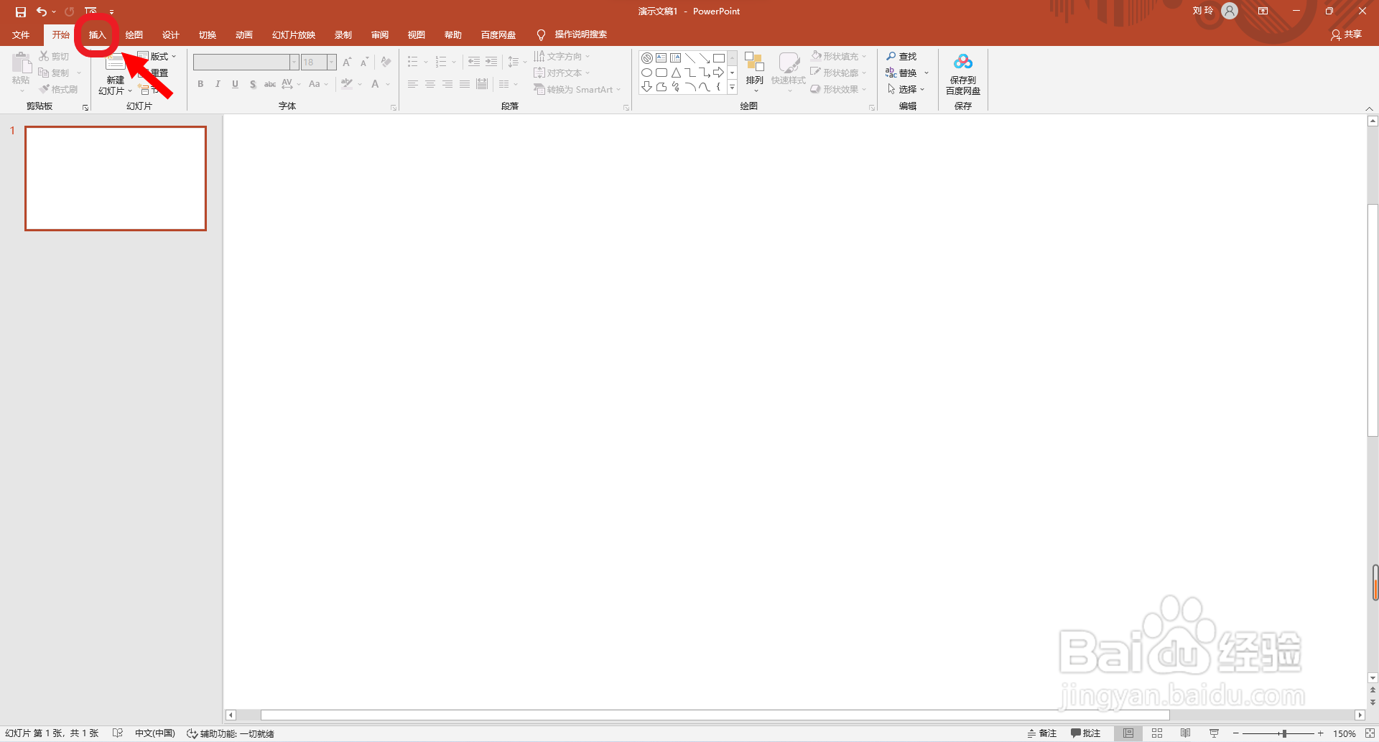Click the decrease font size icon
The image size is (1379, 742).
click(x=364, y=62)
